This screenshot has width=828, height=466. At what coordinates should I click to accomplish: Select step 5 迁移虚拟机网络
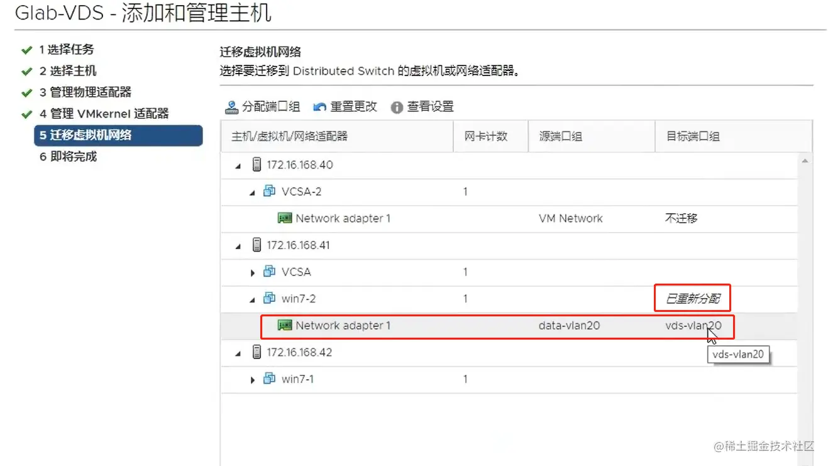(x=118, y=135)
